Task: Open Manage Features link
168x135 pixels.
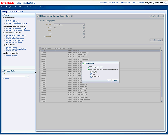Action: [12, 37]
